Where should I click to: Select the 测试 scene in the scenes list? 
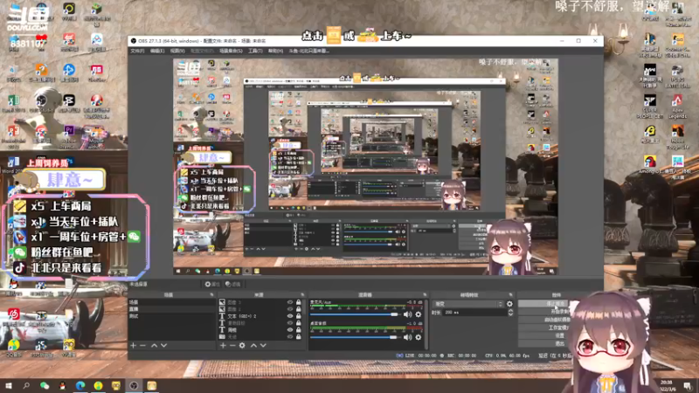click(x=171, y=316)
